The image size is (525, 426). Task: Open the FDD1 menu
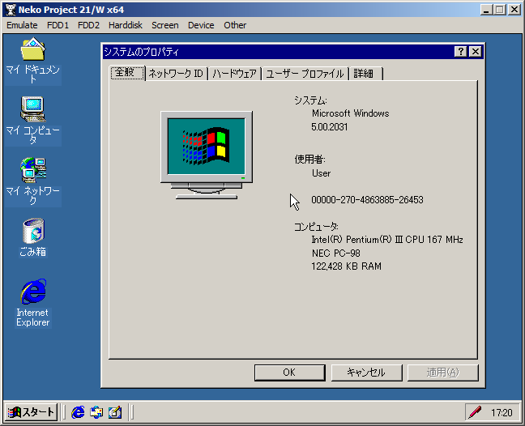[x=58, y=25]
